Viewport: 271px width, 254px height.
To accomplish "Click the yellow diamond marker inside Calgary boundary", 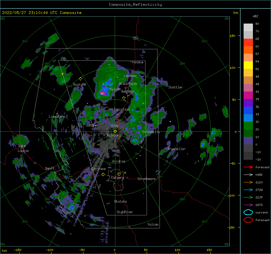I will click(x=119, y=174).
